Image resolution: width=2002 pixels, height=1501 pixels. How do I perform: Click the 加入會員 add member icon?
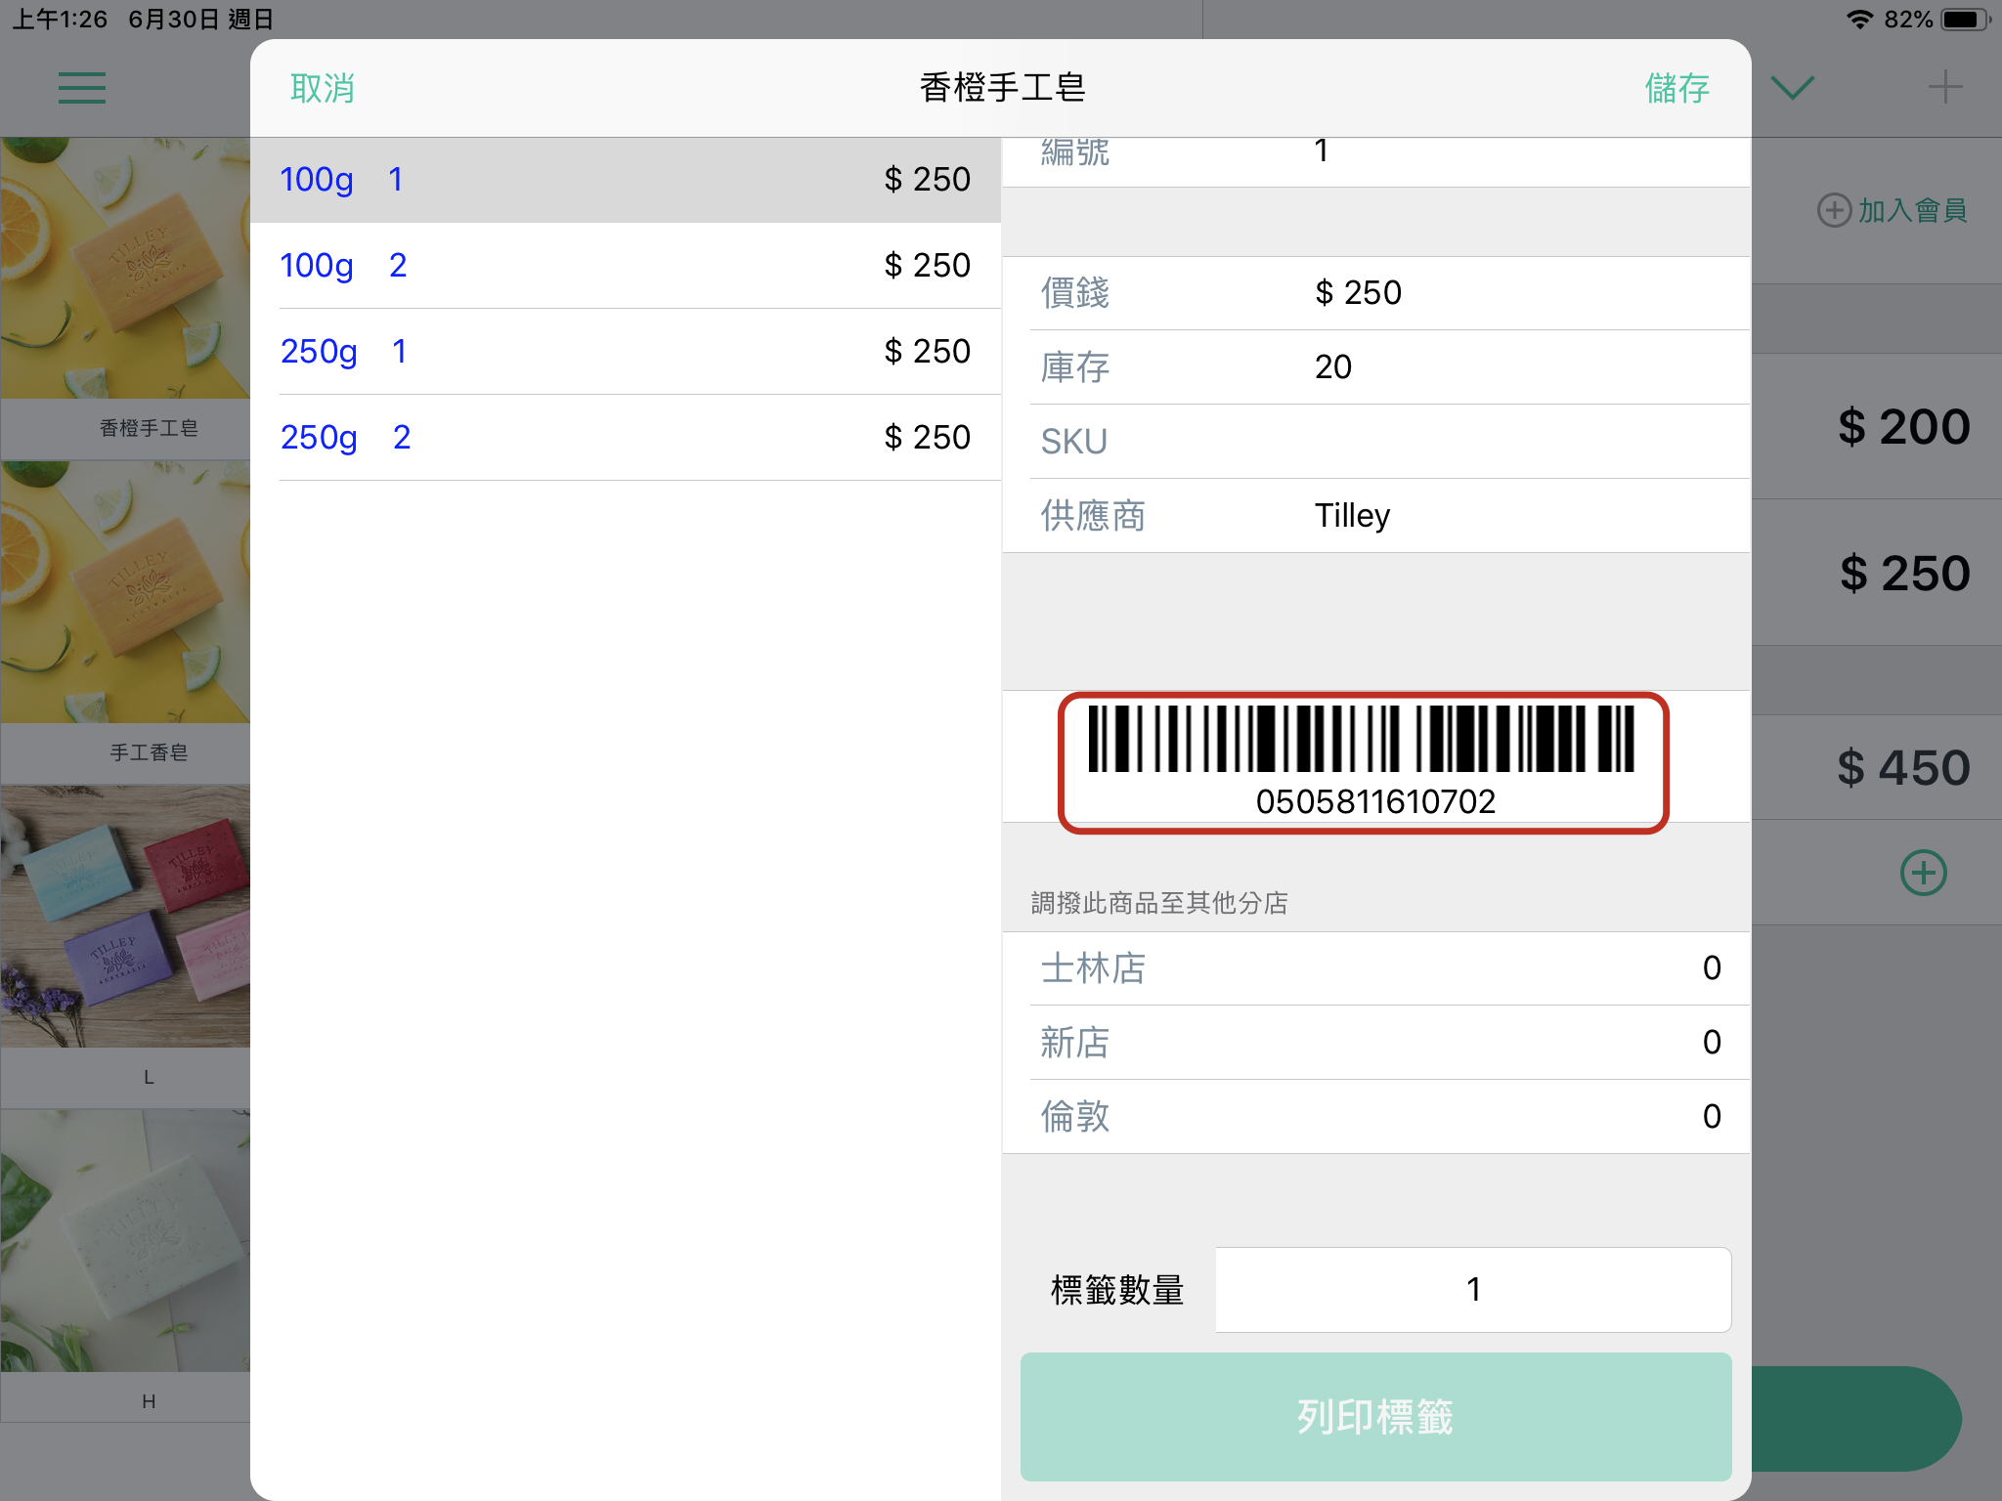pyautogui.click(x=1834, y=210)
